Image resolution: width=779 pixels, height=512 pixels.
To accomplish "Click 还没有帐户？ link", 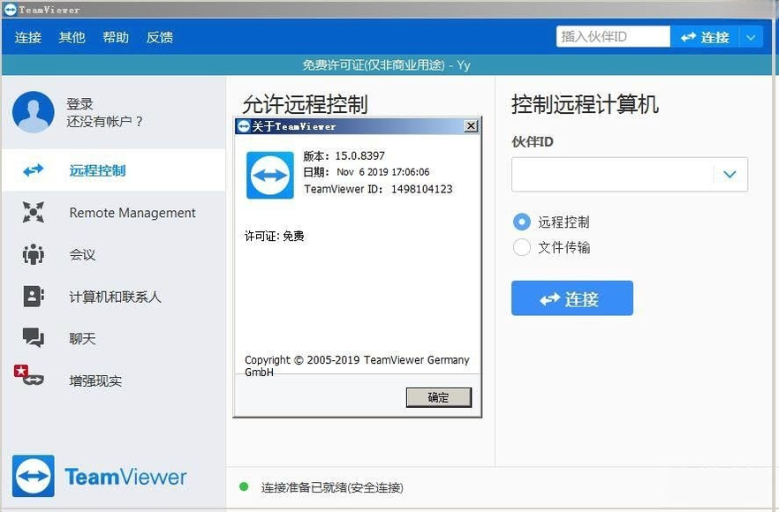I will click(104, 122).
